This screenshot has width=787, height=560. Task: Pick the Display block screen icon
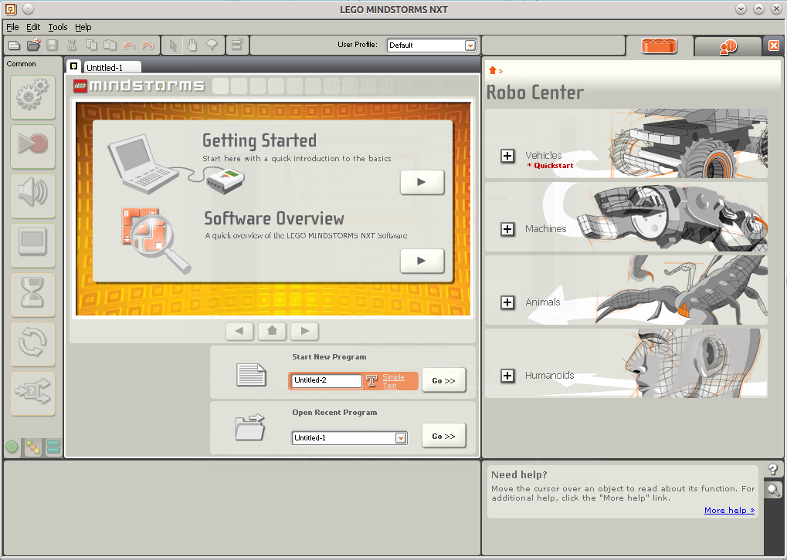33,245
